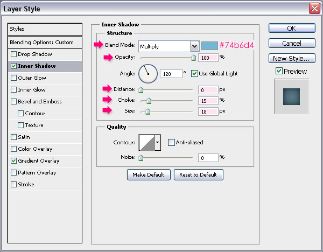Click the New Style button
The image size is (323, 252).
pos(291,58)
